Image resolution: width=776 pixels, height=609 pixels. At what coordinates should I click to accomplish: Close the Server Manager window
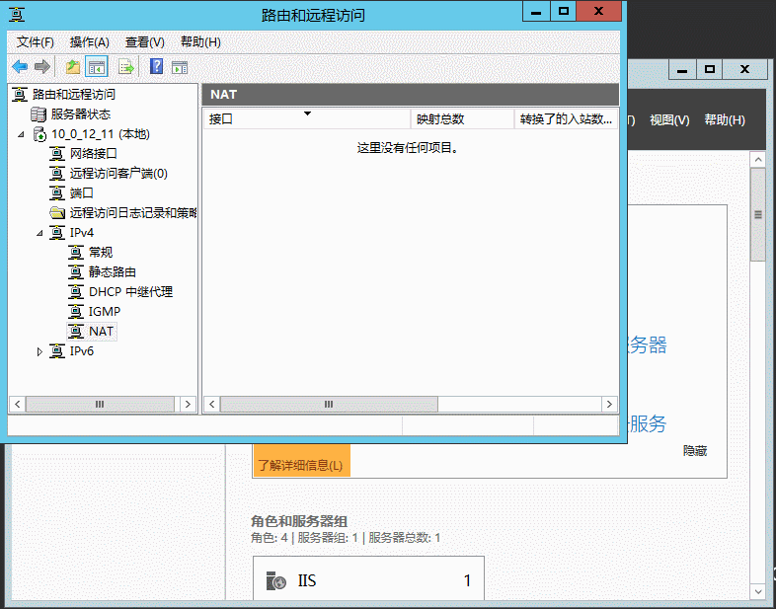[x=744, y=70]
